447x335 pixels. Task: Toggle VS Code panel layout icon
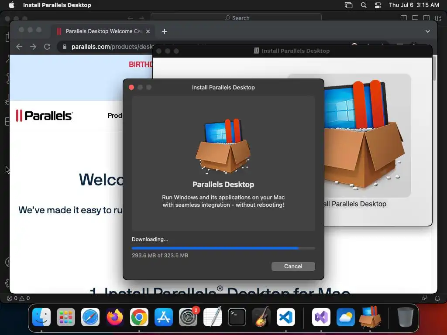415,18
